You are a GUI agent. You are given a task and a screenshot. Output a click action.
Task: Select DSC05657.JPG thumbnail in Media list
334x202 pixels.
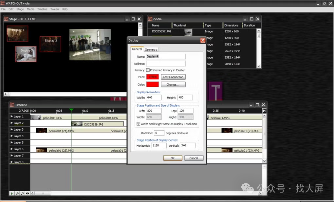[x=188, y=31]
